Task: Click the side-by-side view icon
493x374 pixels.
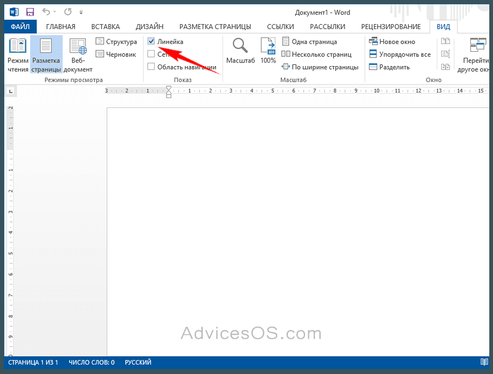Action: point(446,41)
